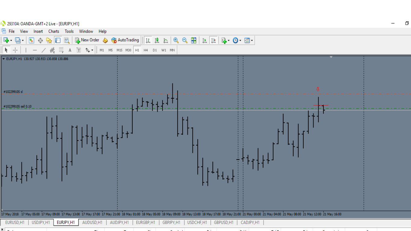
Task: Select the Horizontal Line tool
Action: [x=35, y=50]
